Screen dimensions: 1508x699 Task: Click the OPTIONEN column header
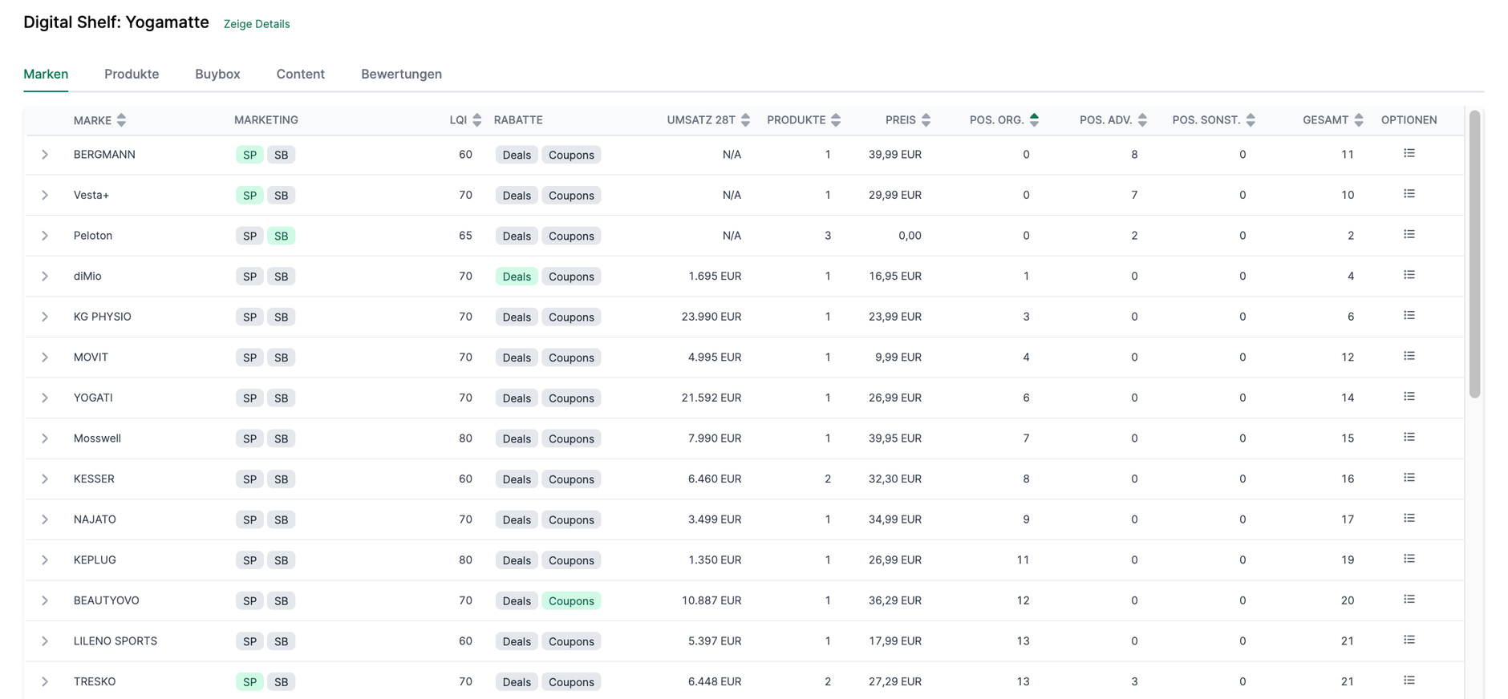(x=1409, y=120)
